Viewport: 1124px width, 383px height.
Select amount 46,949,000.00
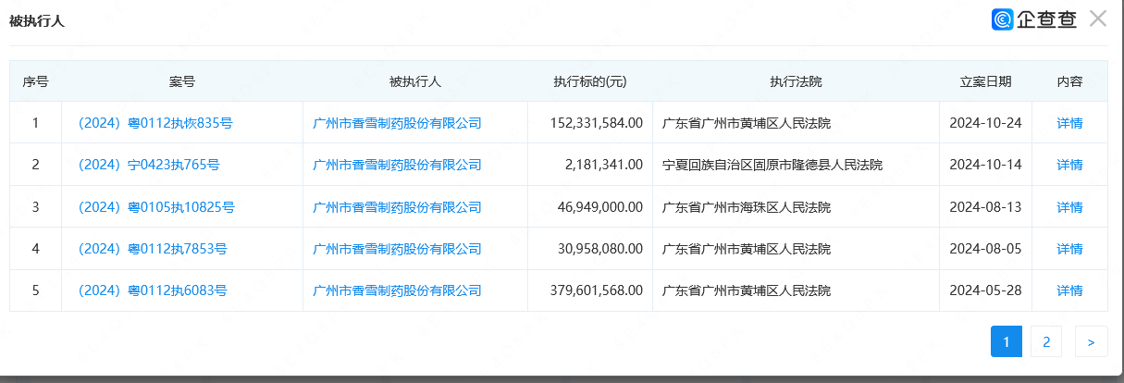point(599,207)
